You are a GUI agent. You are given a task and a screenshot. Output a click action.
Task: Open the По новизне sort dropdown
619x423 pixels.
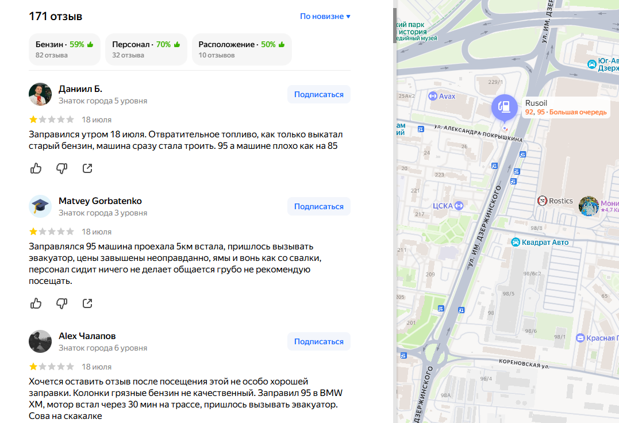coord(325,16)
